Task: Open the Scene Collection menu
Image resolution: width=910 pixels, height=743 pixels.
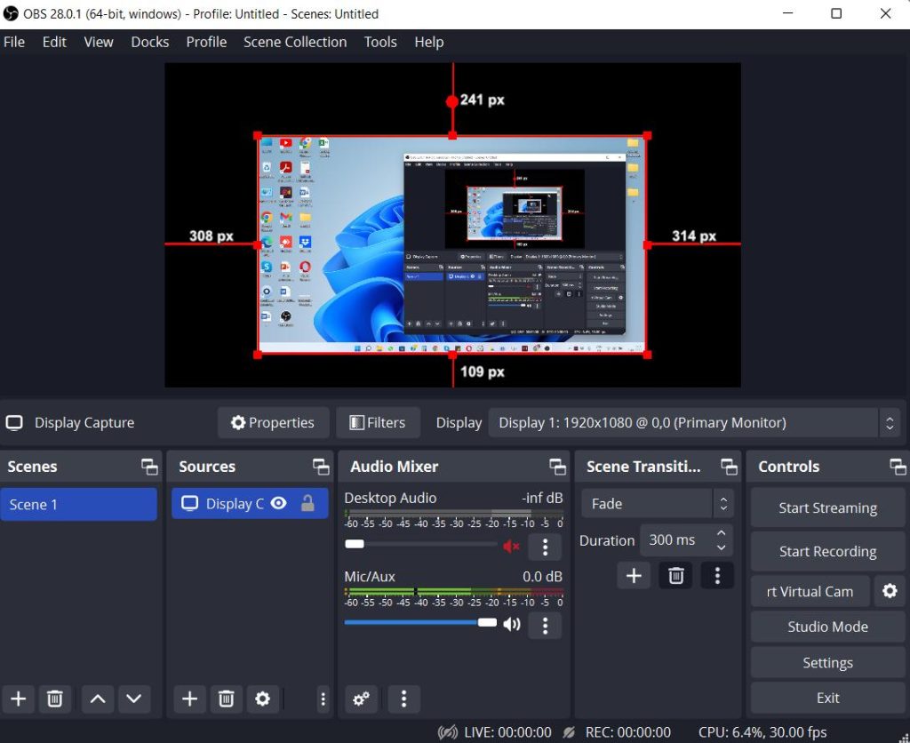Action: coord(295,42)
